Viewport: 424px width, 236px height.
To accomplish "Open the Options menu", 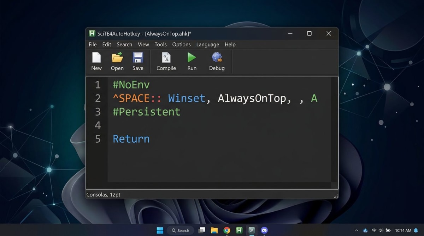I will [x=182, y=44].
